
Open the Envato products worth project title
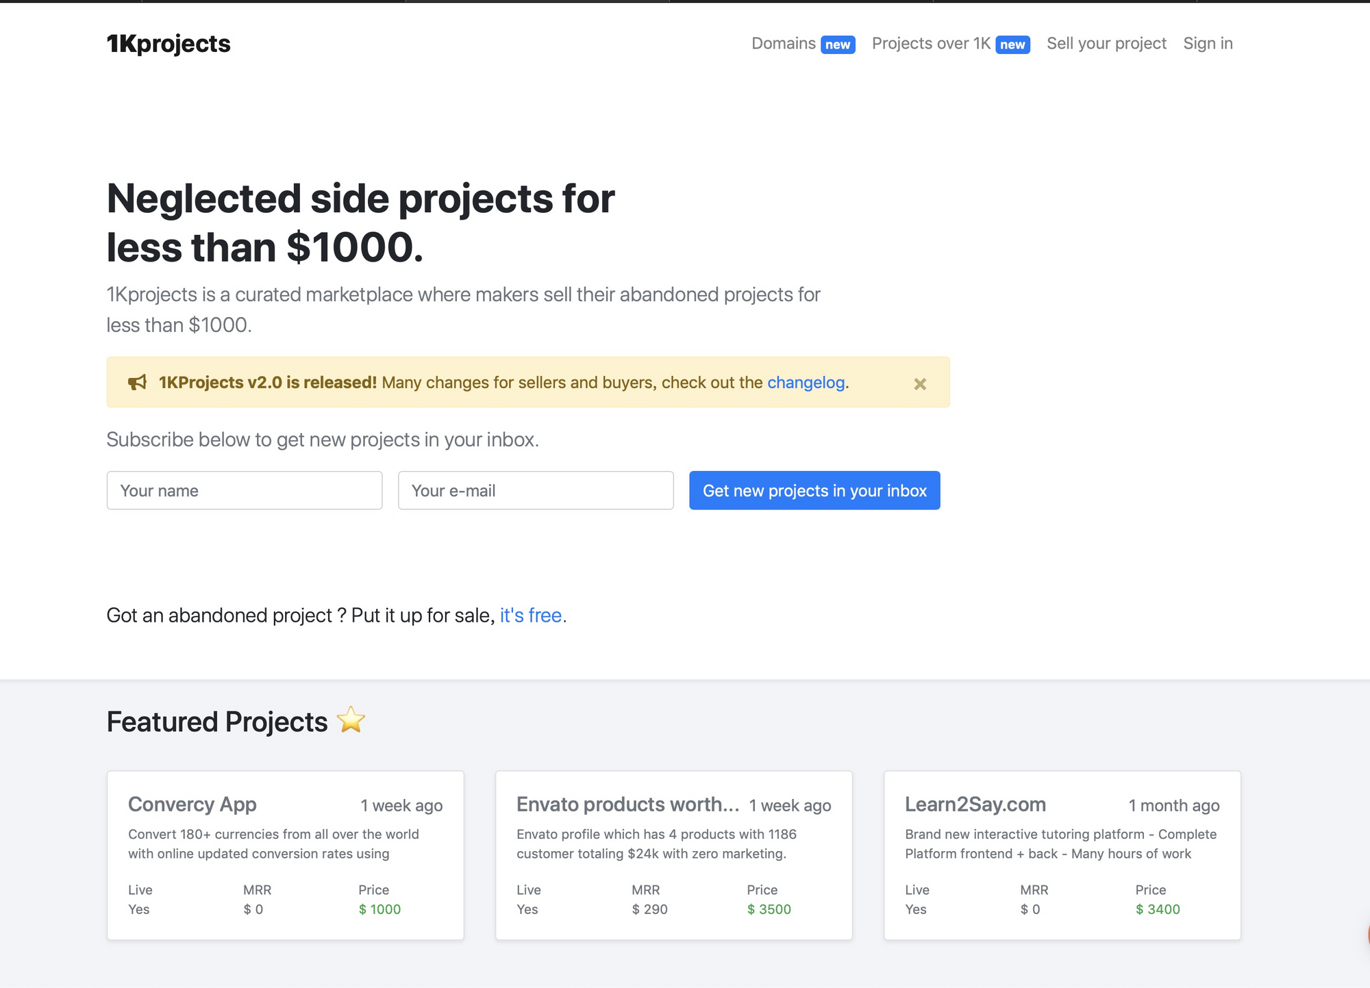(x=627, y=805)
